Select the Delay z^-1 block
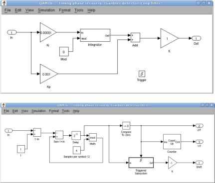The image size is (215, 183). (x=76, y=135)
